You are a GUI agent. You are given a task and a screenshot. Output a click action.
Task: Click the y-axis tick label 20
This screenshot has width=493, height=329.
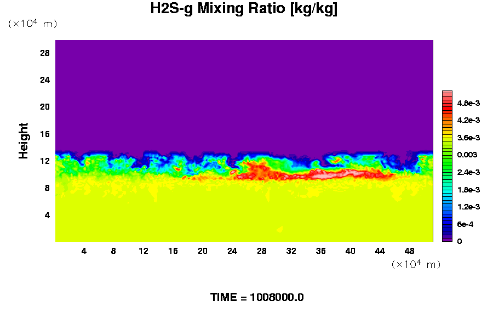pos(45,107)
